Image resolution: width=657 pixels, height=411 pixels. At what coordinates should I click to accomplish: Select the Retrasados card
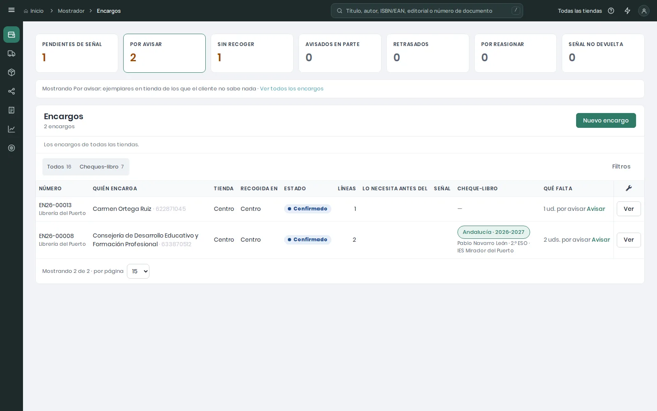pos(428,53)
